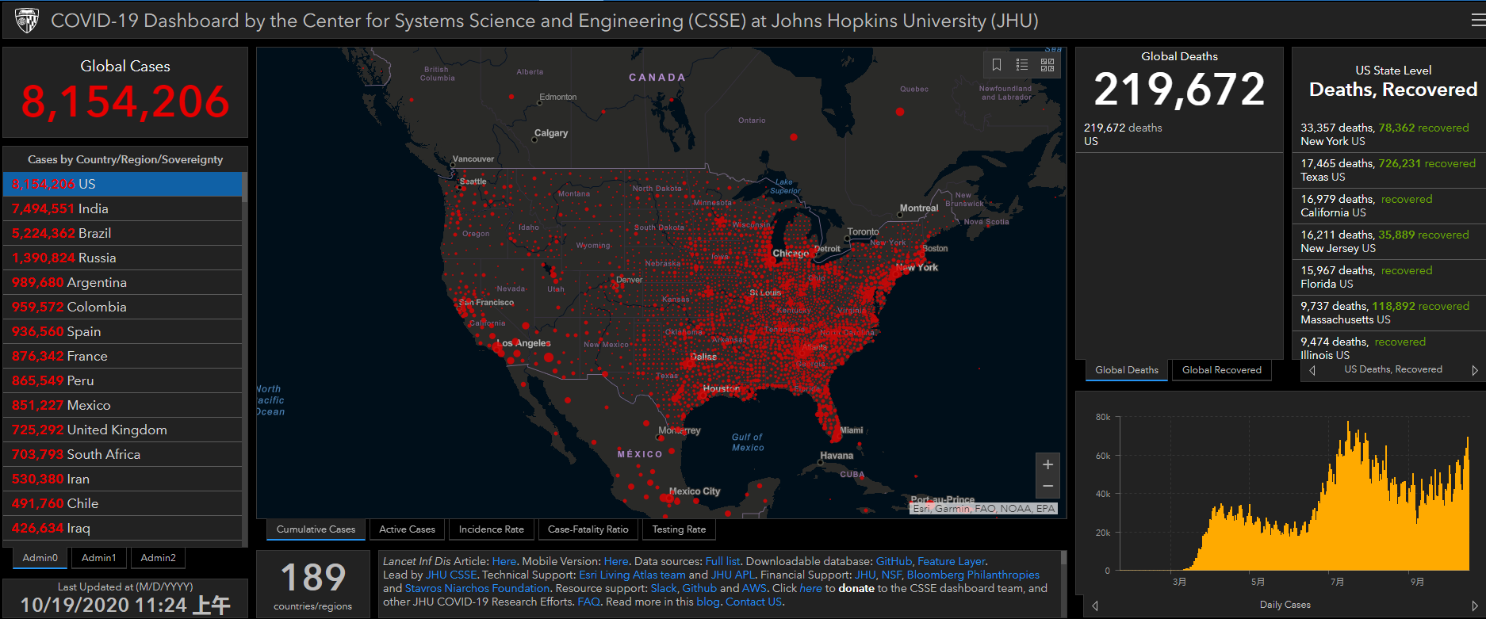The height and width of the screenshot is (619, 1486).
Task: Select South Africa in the country list
Action: click(123, 454)
